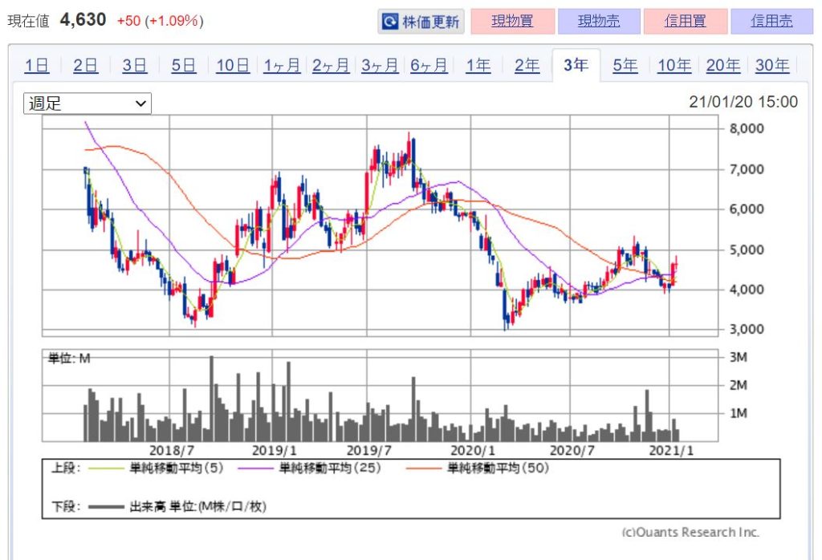Open the 週足 chart interval dropdown
The image size is (822, 560).
click(87, 103)
